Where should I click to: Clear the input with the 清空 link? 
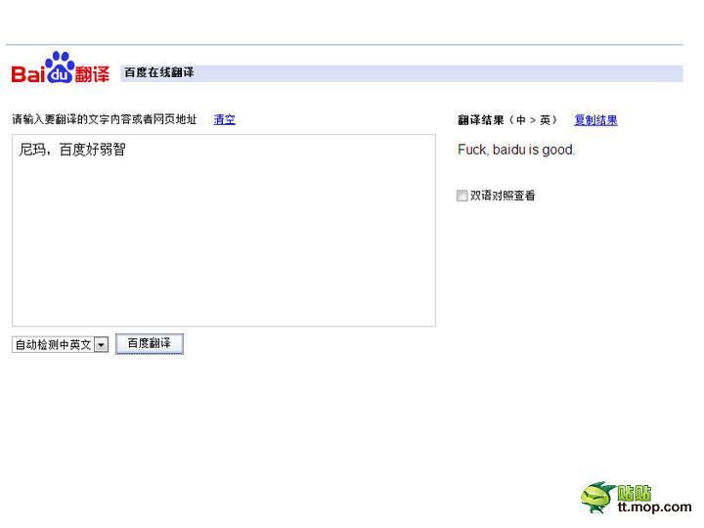tap(224, 120)
